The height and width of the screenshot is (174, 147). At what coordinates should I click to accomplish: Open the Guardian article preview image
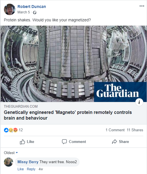74,64
